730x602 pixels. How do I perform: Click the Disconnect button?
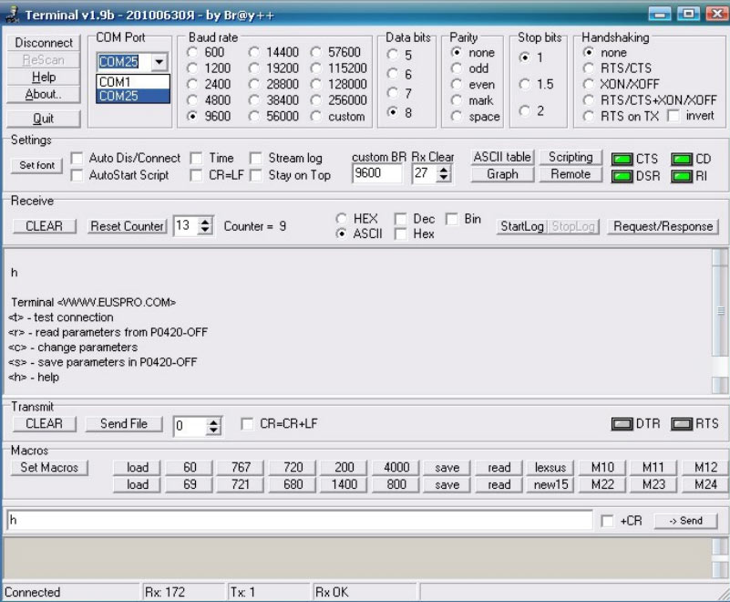click(x=44, y=43)
